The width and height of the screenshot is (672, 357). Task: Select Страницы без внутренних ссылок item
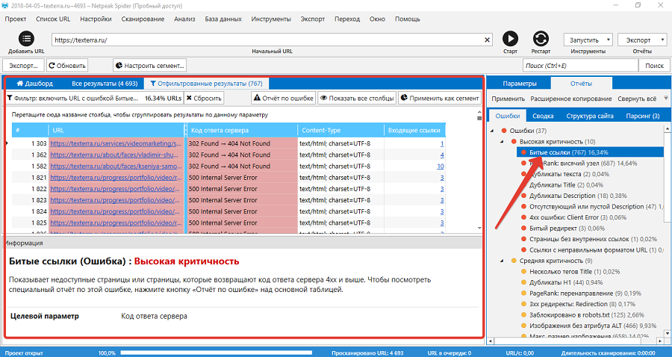[x=593, y=239]
